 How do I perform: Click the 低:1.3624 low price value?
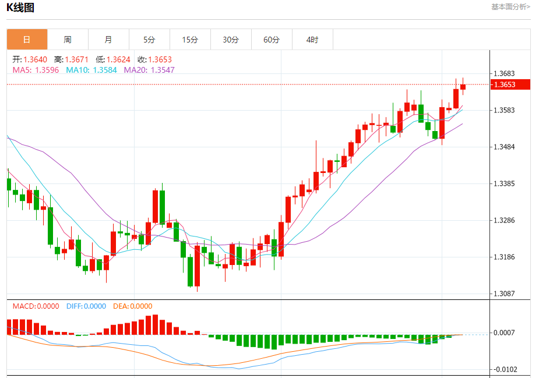coord(113,59)
